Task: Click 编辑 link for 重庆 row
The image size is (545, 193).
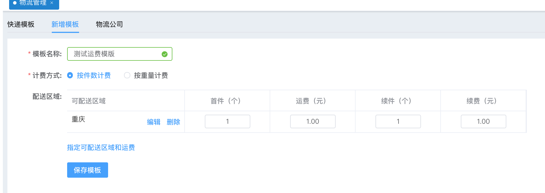Action: (x=154, y=122)
